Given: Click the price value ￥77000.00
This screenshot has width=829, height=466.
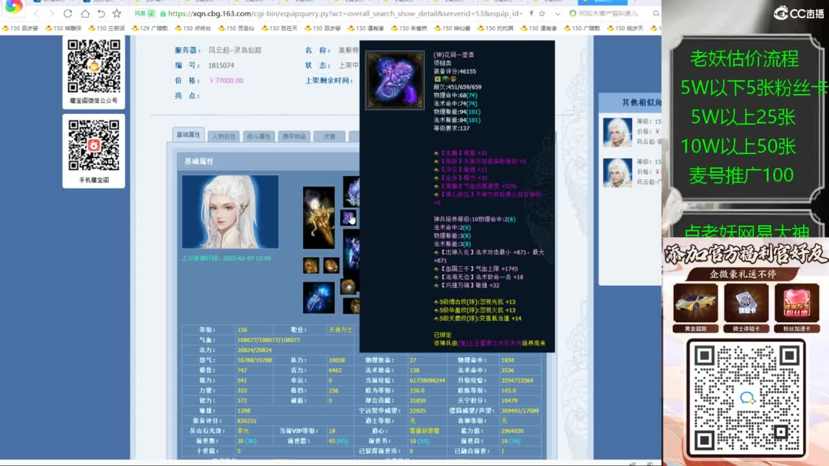Looking at the screenshot, I should click(x=226, y=80).
